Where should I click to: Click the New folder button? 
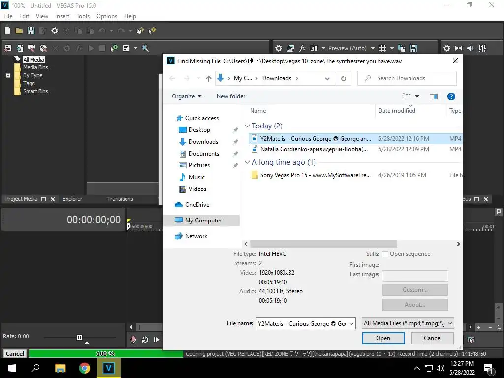[x=231, y=96]
